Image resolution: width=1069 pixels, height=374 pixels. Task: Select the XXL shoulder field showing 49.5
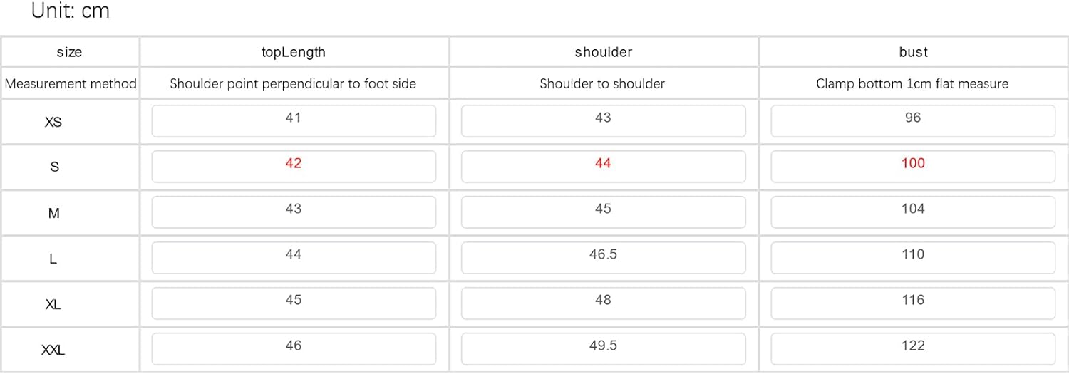tap(603, 349)
